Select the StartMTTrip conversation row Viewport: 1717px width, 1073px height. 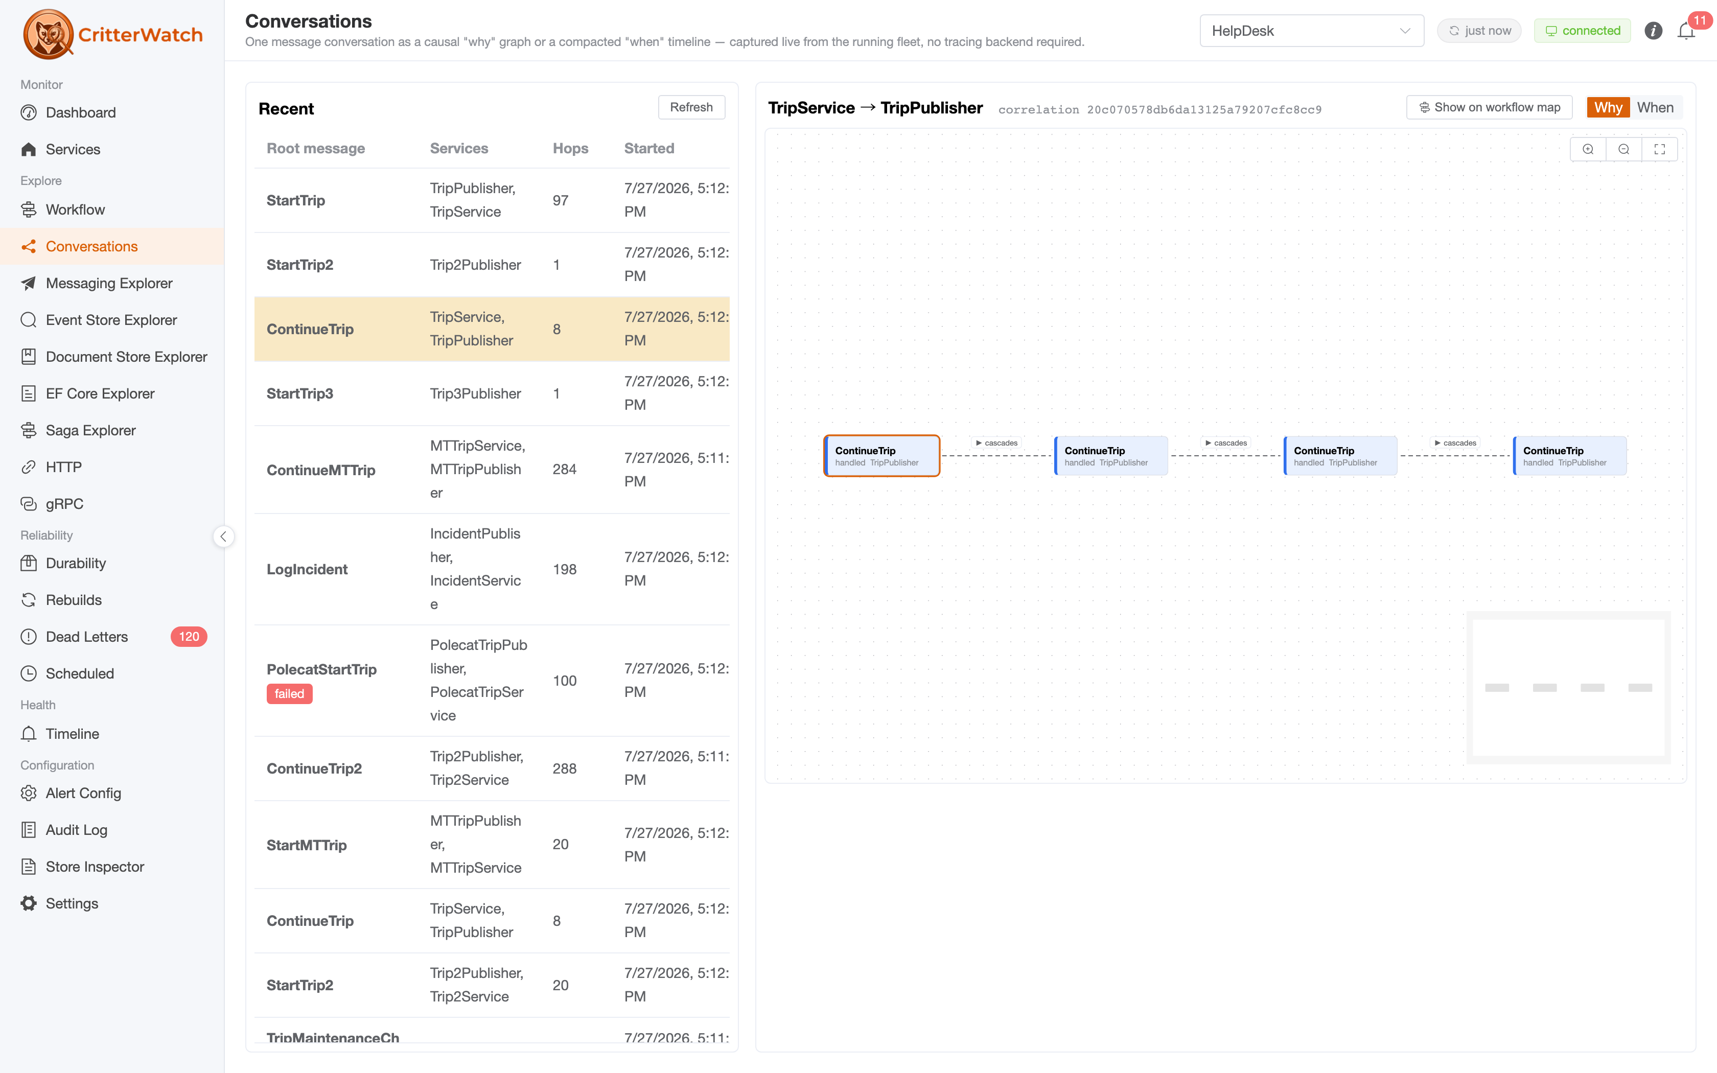click(x=492, y=845)
